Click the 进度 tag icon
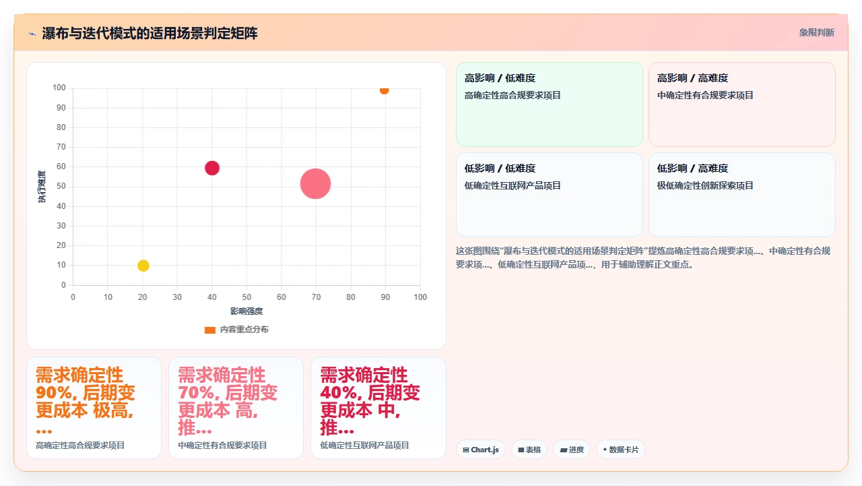The width and height of the screenshot is (862, 486). pyautogui.click(x=563, y=450)
